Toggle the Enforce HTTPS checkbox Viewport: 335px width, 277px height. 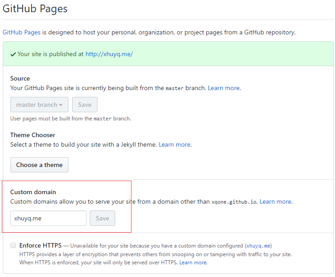tap(13, 245)
